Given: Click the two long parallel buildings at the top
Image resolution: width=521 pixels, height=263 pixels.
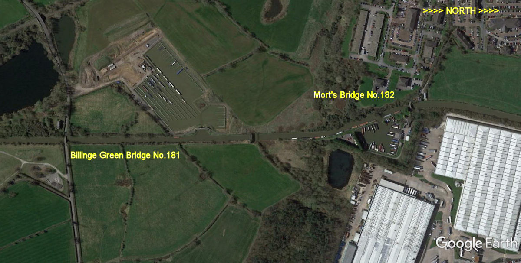Looking at the screenshot, I should [368, 33].
